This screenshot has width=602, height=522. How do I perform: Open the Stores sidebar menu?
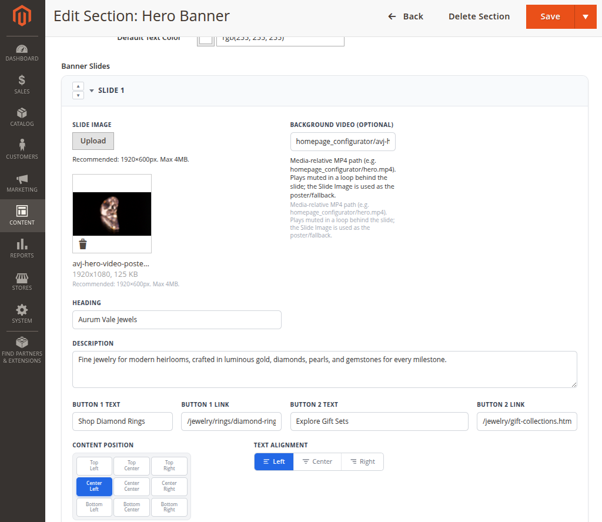tap(22, 282)
